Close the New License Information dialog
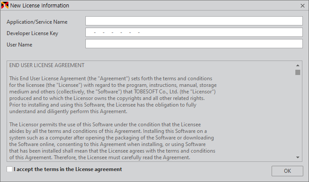 [x=302, y=6]
